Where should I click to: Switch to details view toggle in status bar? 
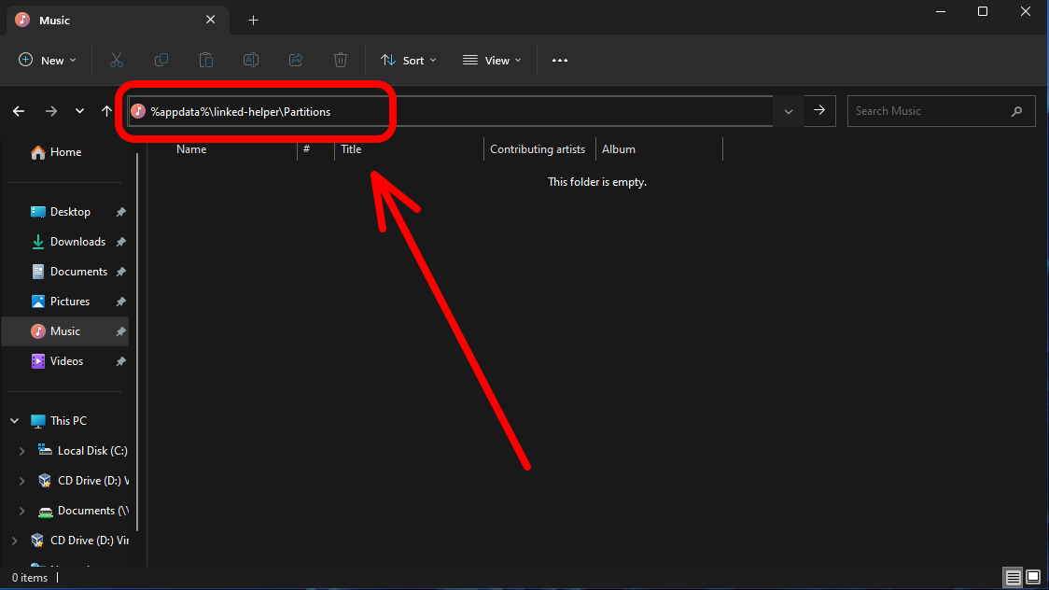(1013, 577)
